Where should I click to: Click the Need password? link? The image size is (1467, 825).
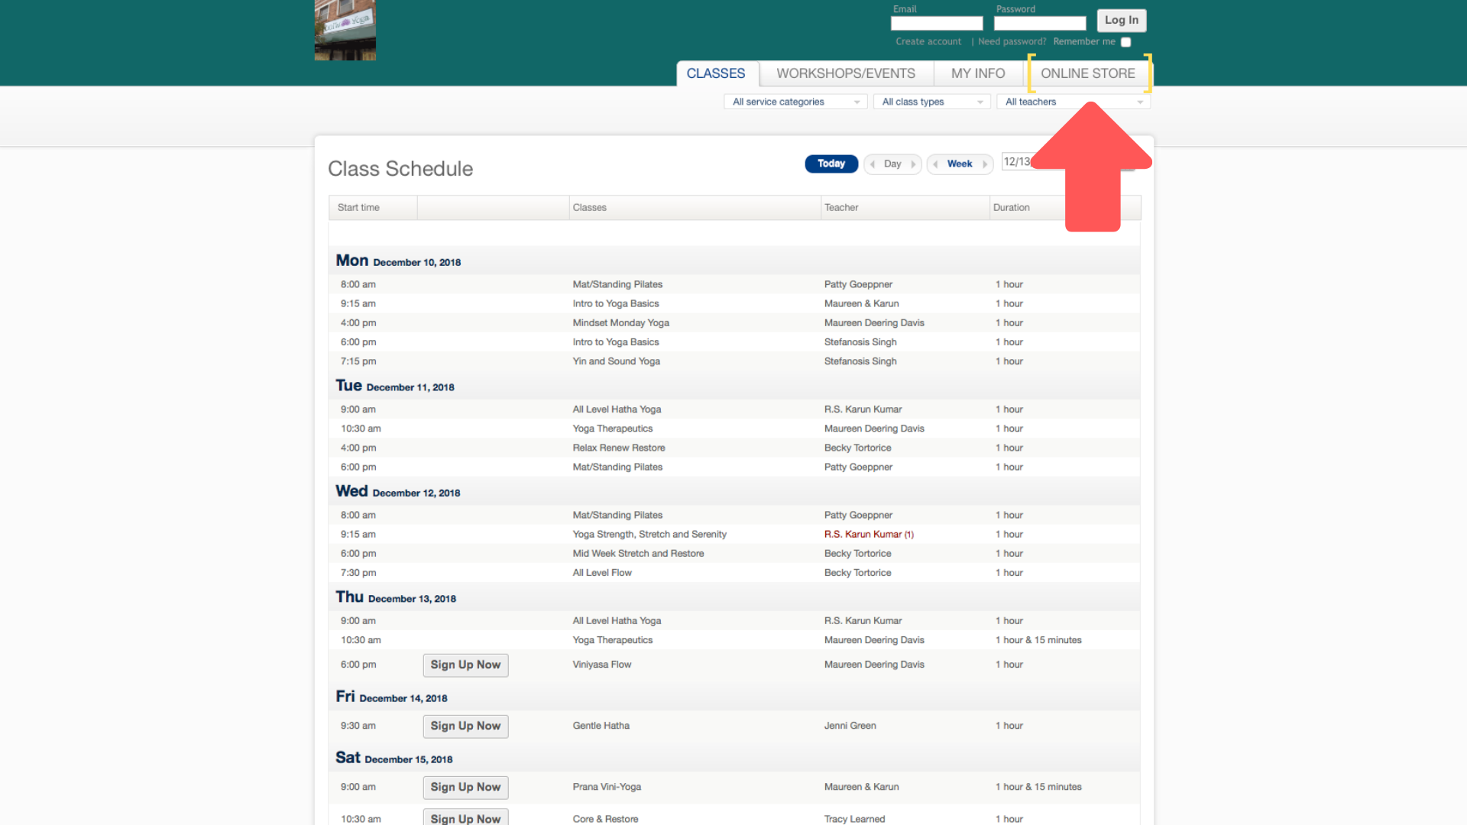click(x=1012, y=42)
